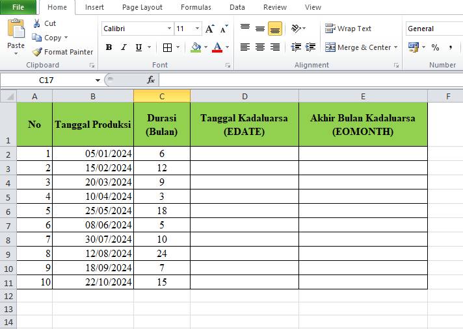Open the font size dropdown
The width and height of the screenshot is (463, 329).
[197, 29]
